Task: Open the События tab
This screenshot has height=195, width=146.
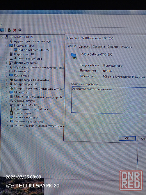Action: pyautogui.click(x=113, y=47)
